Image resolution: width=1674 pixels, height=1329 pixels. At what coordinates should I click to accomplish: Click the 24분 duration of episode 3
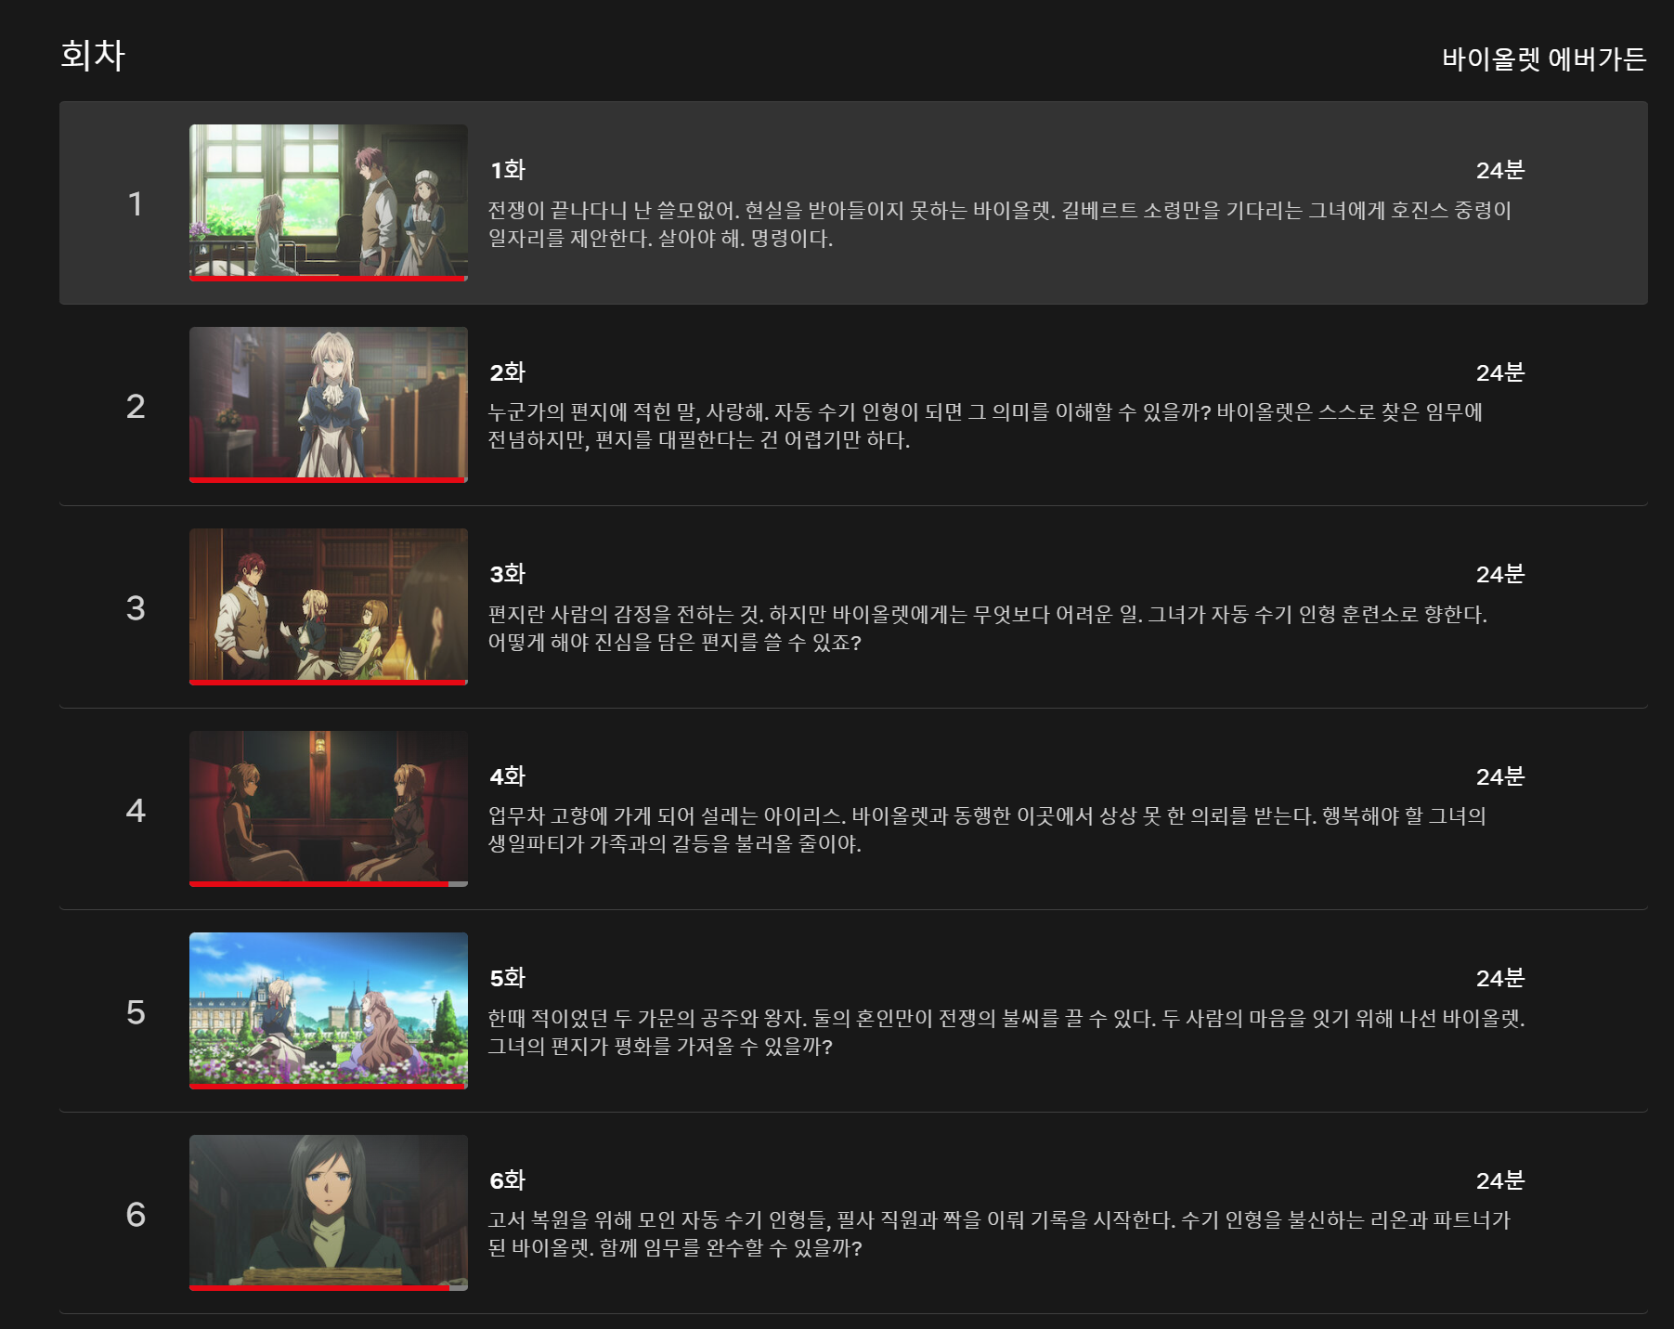(x=1500, y=574)
